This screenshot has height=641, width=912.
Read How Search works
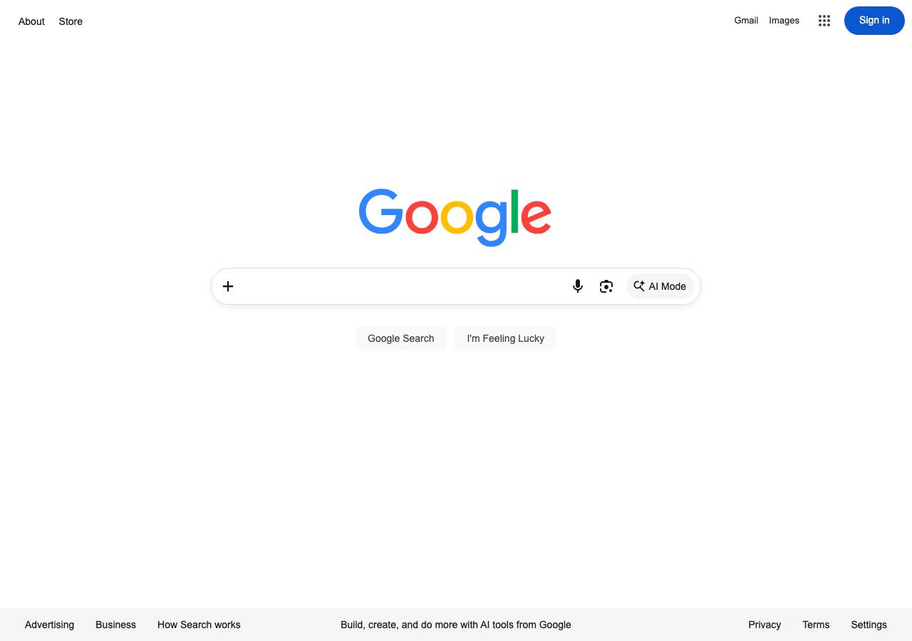point(199,625)
